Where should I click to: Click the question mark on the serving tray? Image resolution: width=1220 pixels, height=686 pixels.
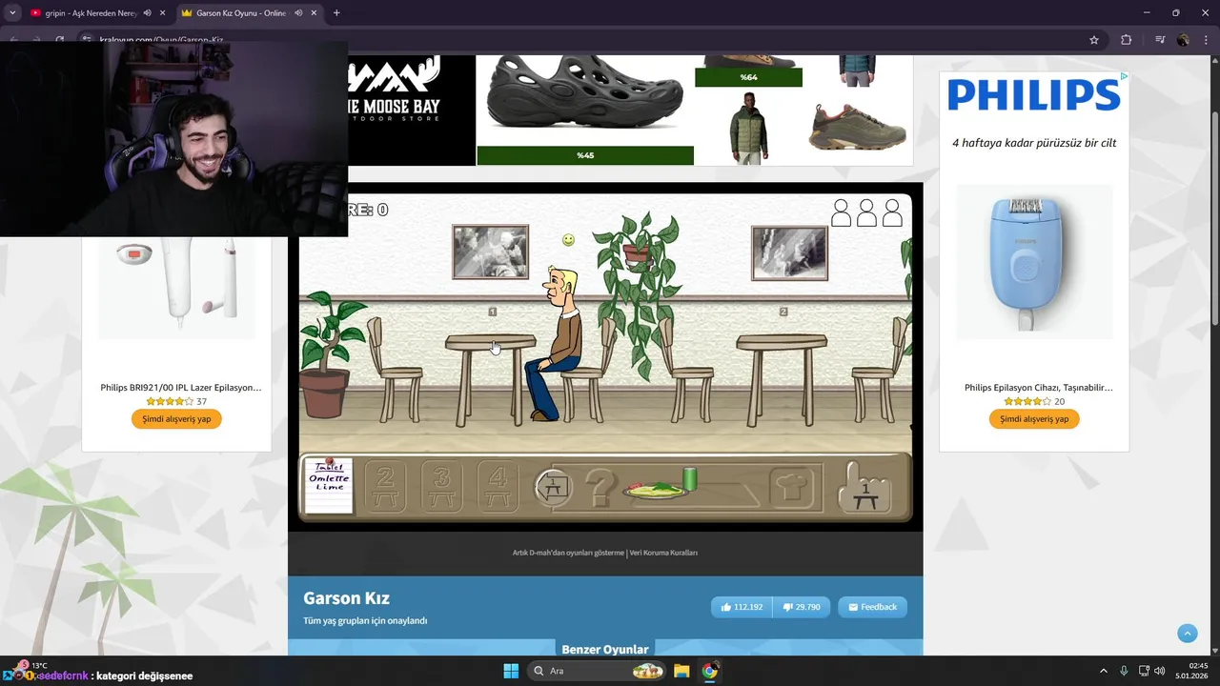(600, 487)
